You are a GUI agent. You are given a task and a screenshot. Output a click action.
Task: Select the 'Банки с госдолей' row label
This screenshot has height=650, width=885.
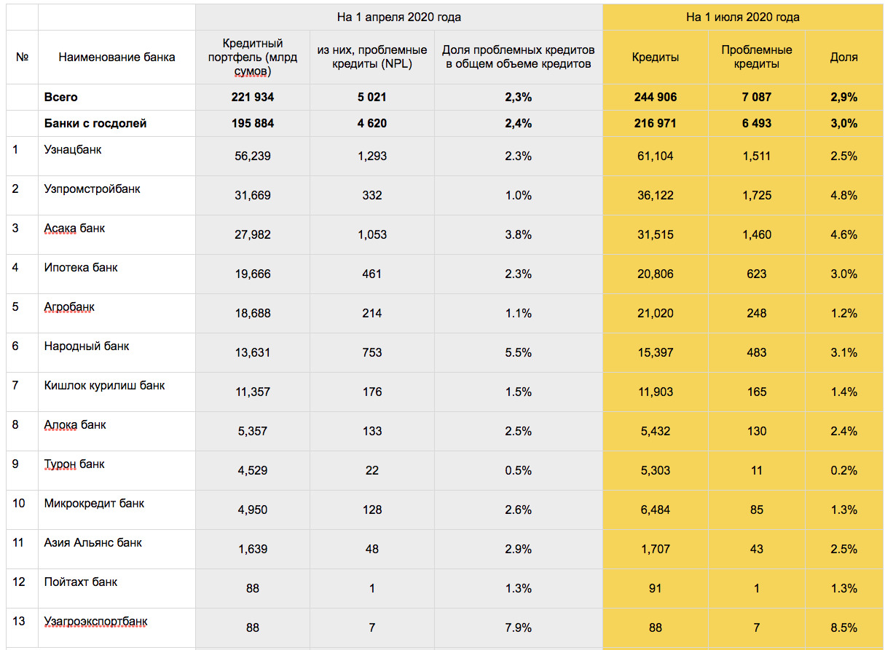point(95,123)
